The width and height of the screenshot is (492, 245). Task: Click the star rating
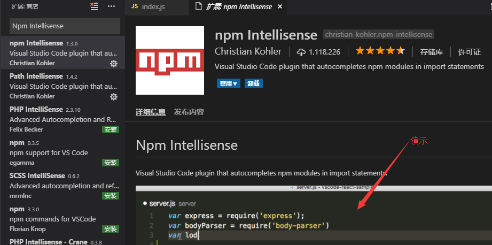click(x=380, y=51)
